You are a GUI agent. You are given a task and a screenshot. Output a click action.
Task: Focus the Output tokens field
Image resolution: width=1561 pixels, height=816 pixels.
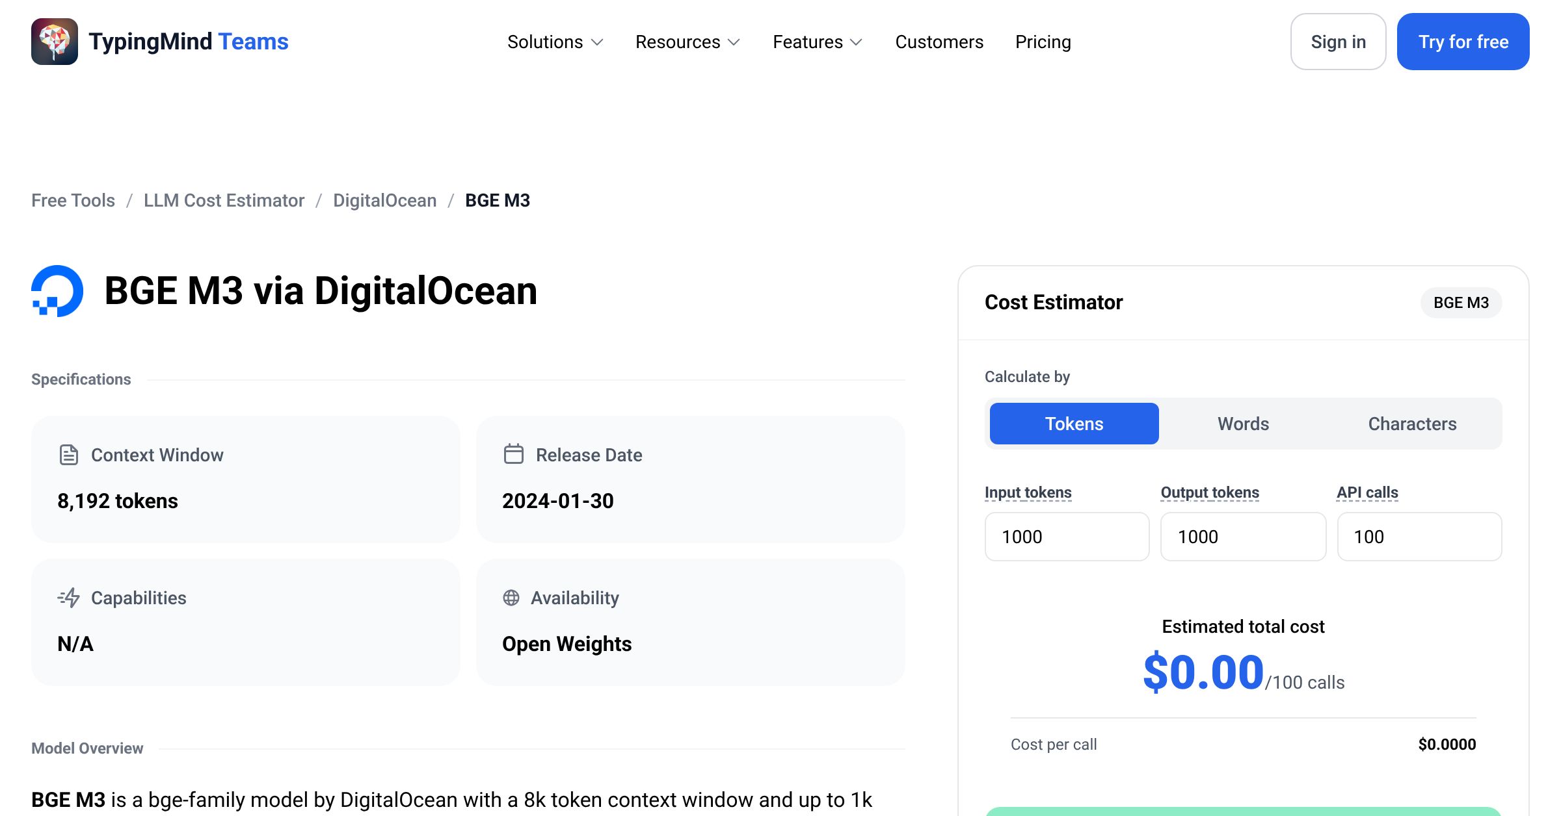pyautogui.click(x=1244, y=537)
